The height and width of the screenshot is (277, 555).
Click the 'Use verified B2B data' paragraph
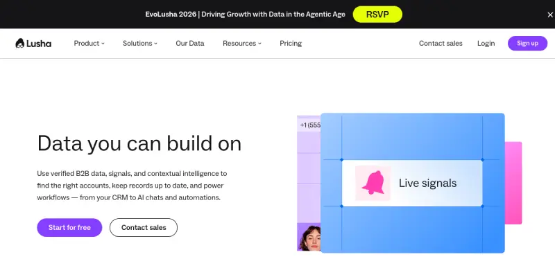pos(133,186)
